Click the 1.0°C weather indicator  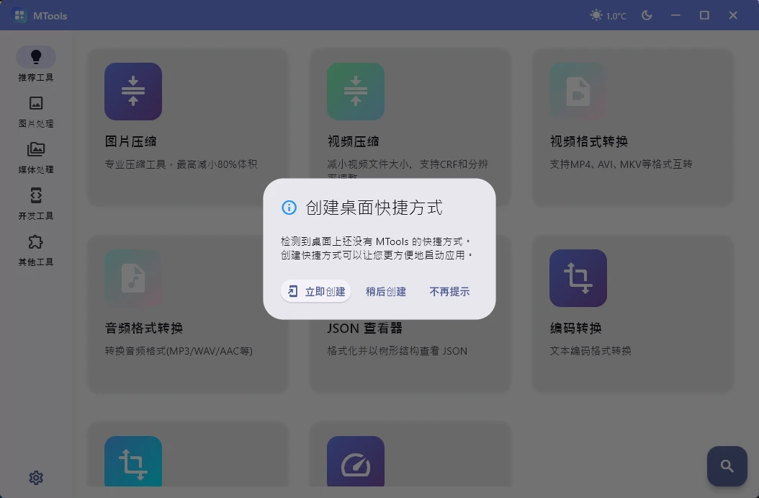pyautogui.click(x=608, y=14)
